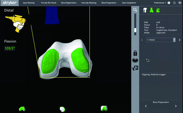Take a screenshot with the camera icon
The image size is (183, 113).
[x=180, y=3]
